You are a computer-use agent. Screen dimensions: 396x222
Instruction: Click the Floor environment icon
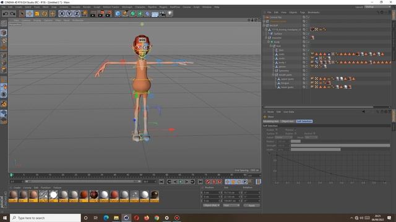[155, 14]
